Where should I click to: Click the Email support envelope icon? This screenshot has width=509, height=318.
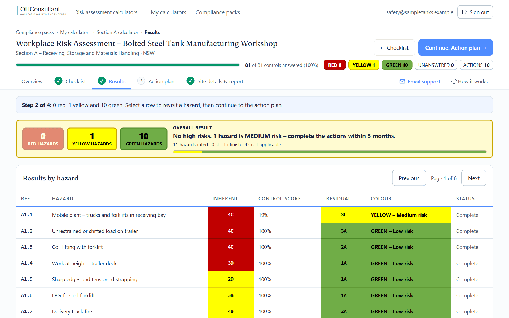tap(402, 81)
